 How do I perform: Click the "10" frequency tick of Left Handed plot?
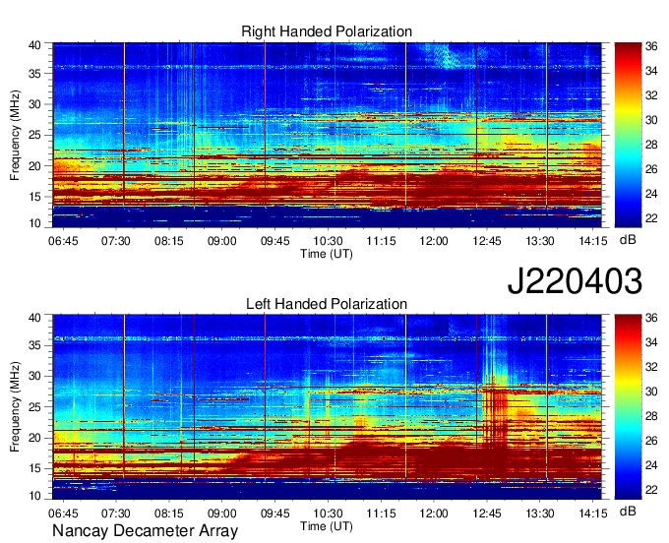pos(34,496)
